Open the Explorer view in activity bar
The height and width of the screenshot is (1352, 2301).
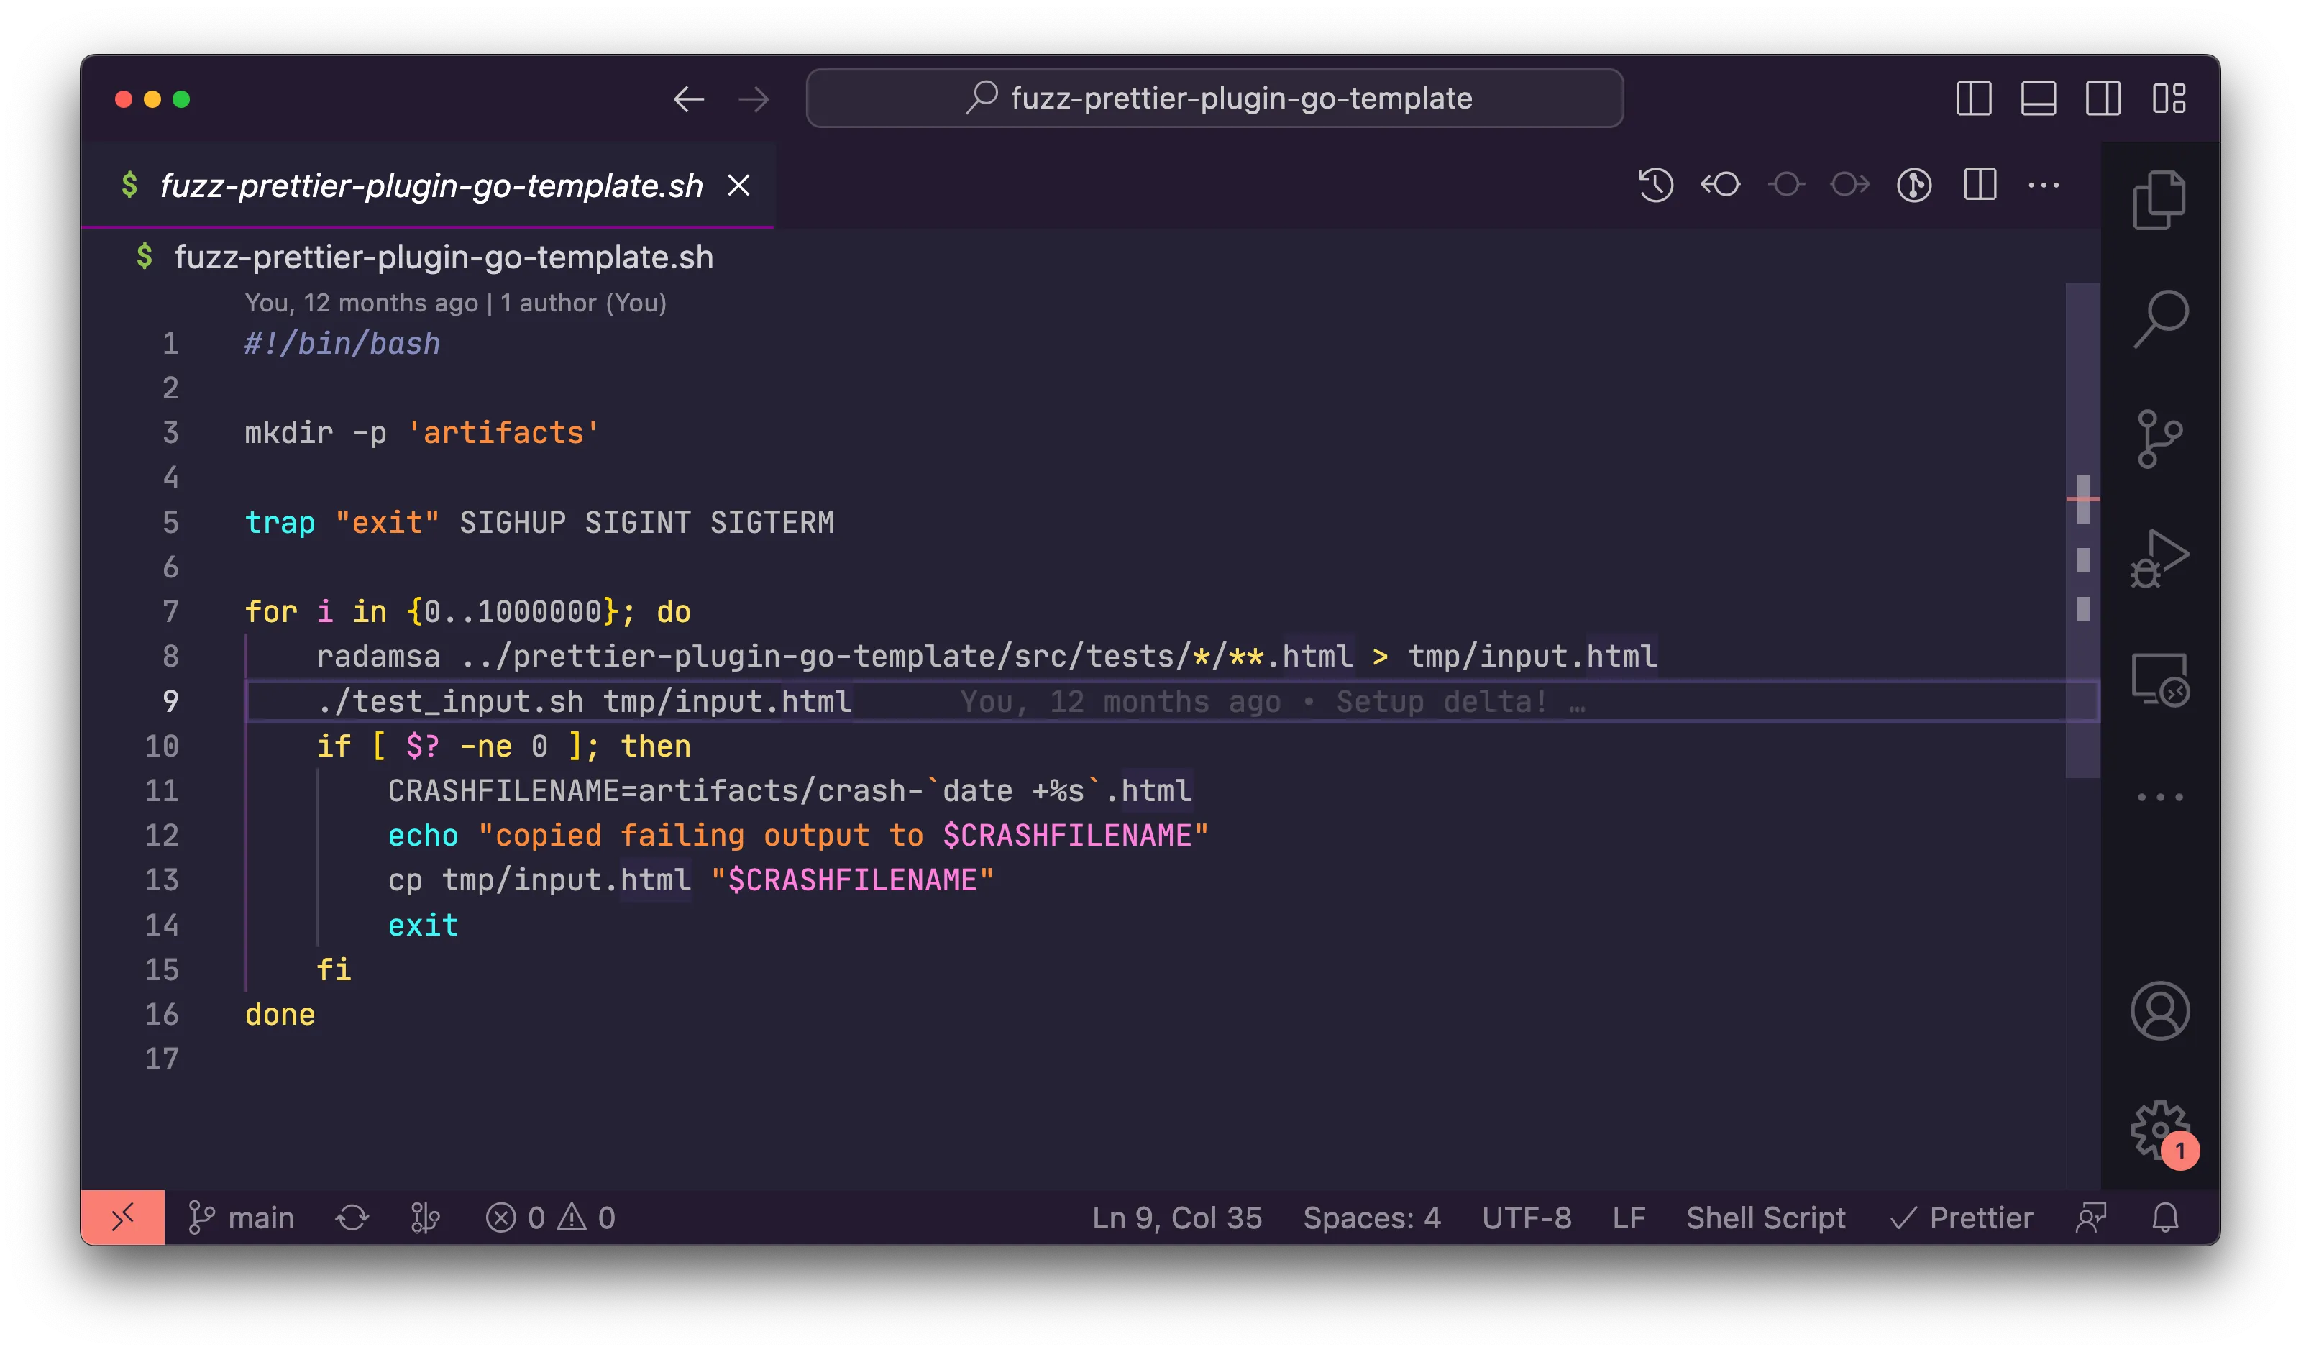coord(2159,199)
